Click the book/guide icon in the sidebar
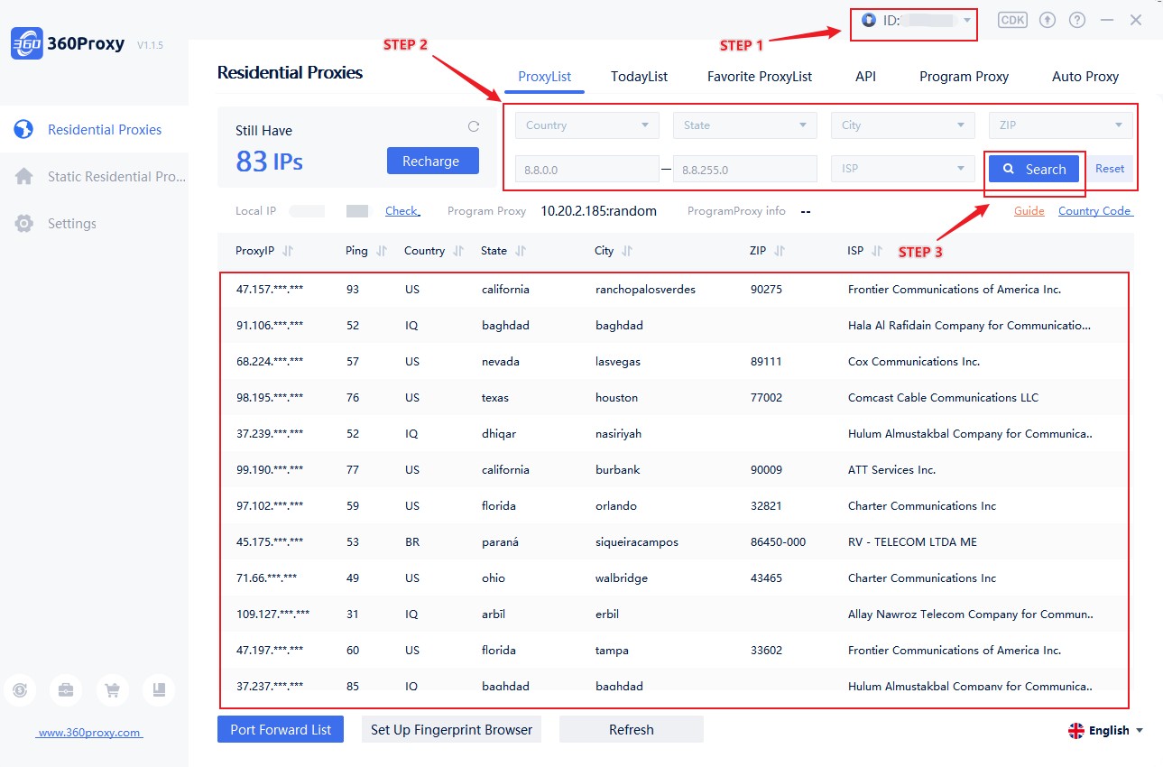This screenshot has height=767, width=1163. point(160,690)
